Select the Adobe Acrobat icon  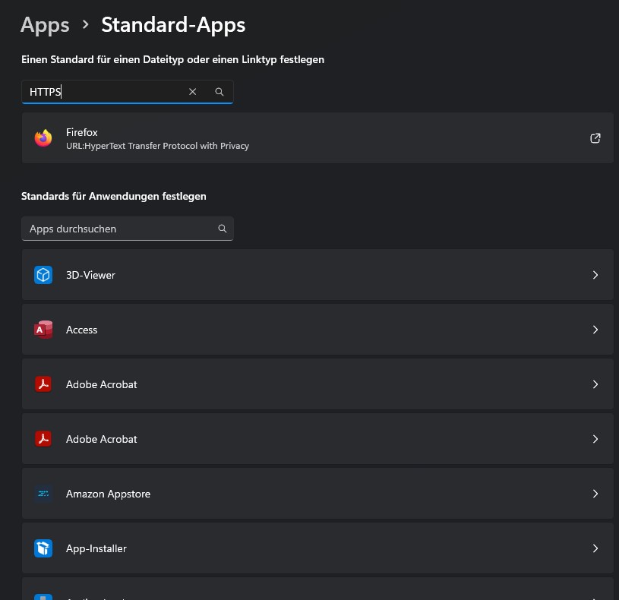(x=43, y=384)
